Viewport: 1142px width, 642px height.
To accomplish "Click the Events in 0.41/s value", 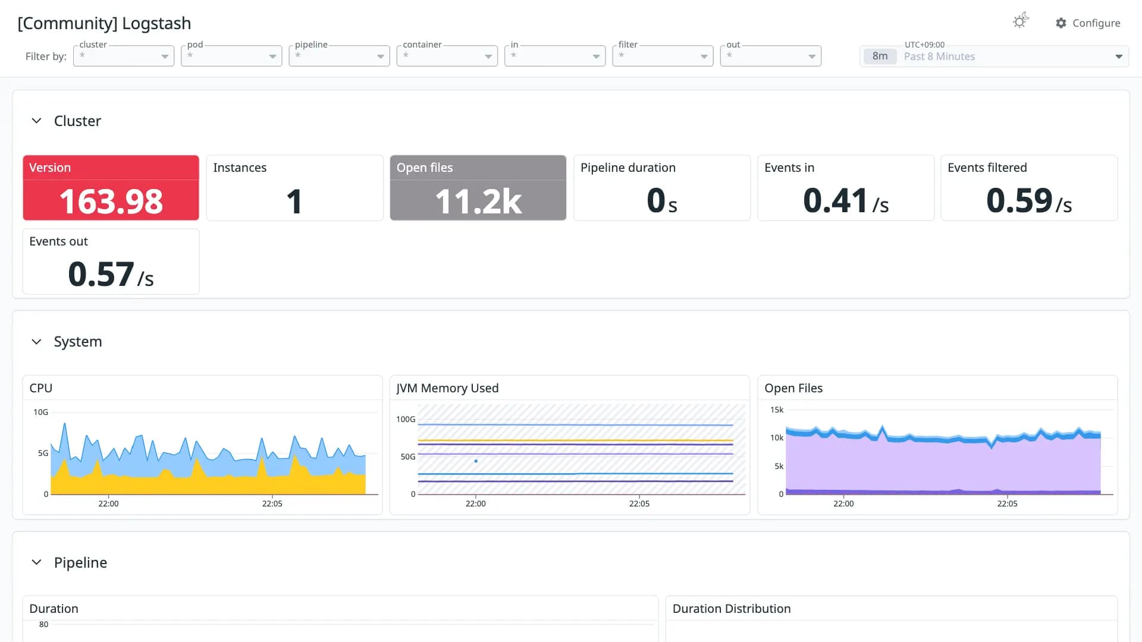I will click(x=845, y=201).
